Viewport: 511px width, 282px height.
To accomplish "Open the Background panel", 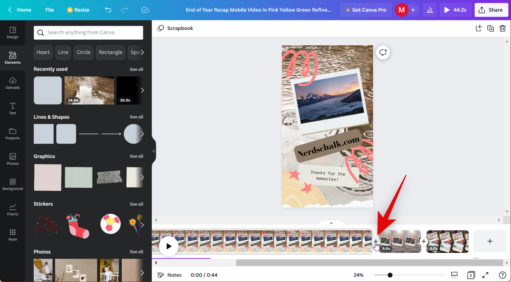I will tap(12, 184).
